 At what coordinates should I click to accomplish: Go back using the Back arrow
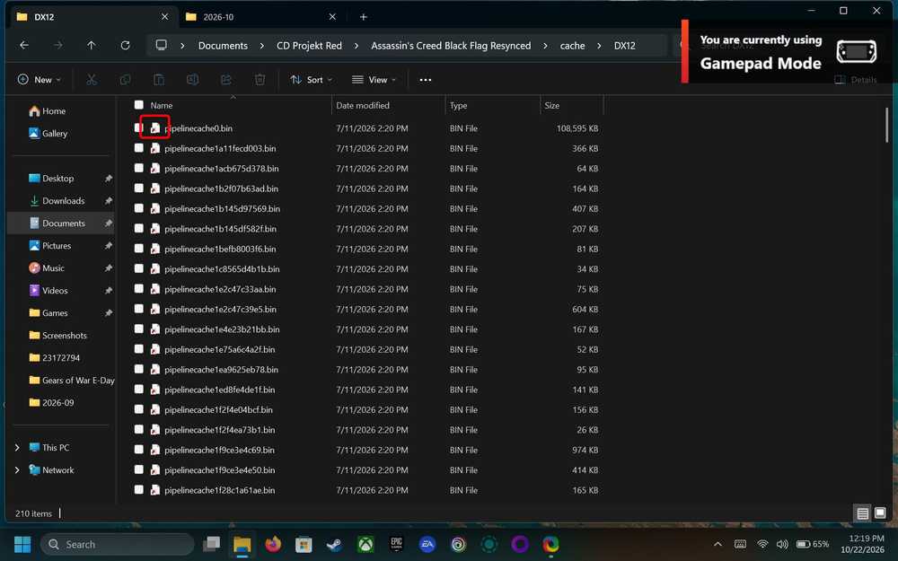click(24, 45)
